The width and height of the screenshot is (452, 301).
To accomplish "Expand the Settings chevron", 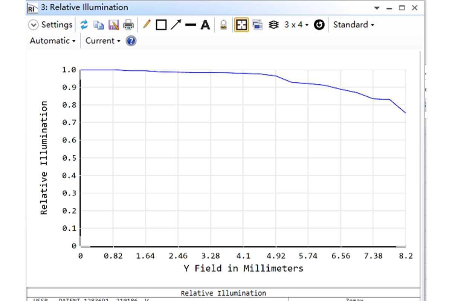I will click(x=34, y=25).
